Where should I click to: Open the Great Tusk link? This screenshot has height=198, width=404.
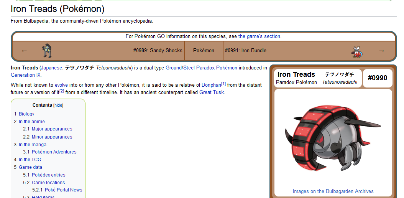pos(212,92)
